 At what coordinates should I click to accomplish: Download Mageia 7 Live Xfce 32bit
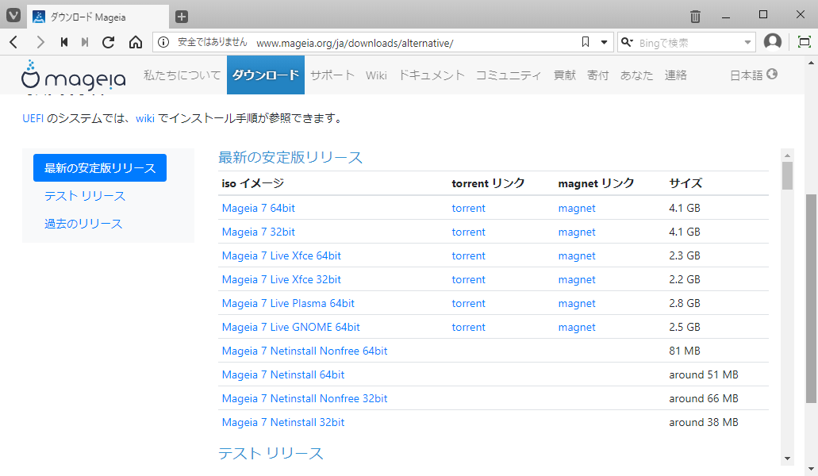tap(281, 279)
